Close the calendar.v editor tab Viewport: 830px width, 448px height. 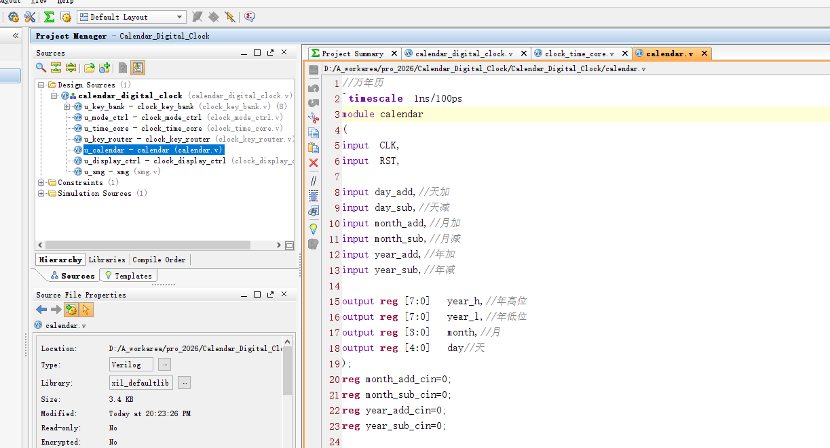click(x=704, y=54)
